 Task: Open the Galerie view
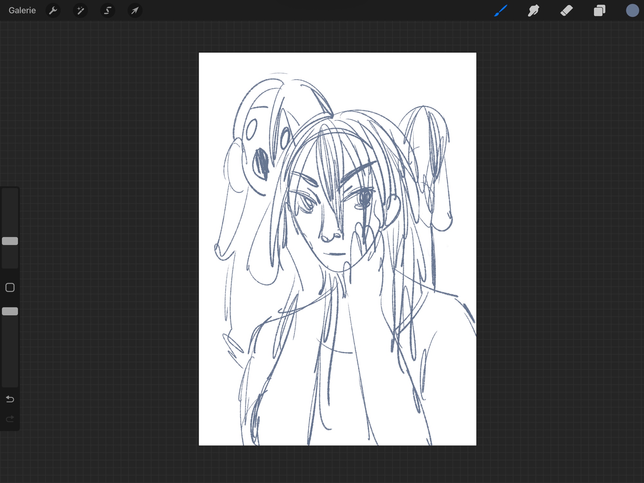point(22,11)
